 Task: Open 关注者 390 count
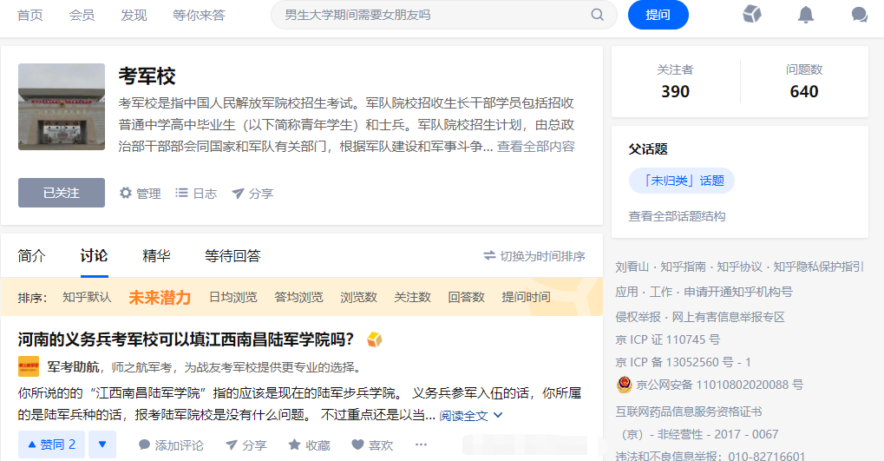pyautogui.click(x=676, y=82)
